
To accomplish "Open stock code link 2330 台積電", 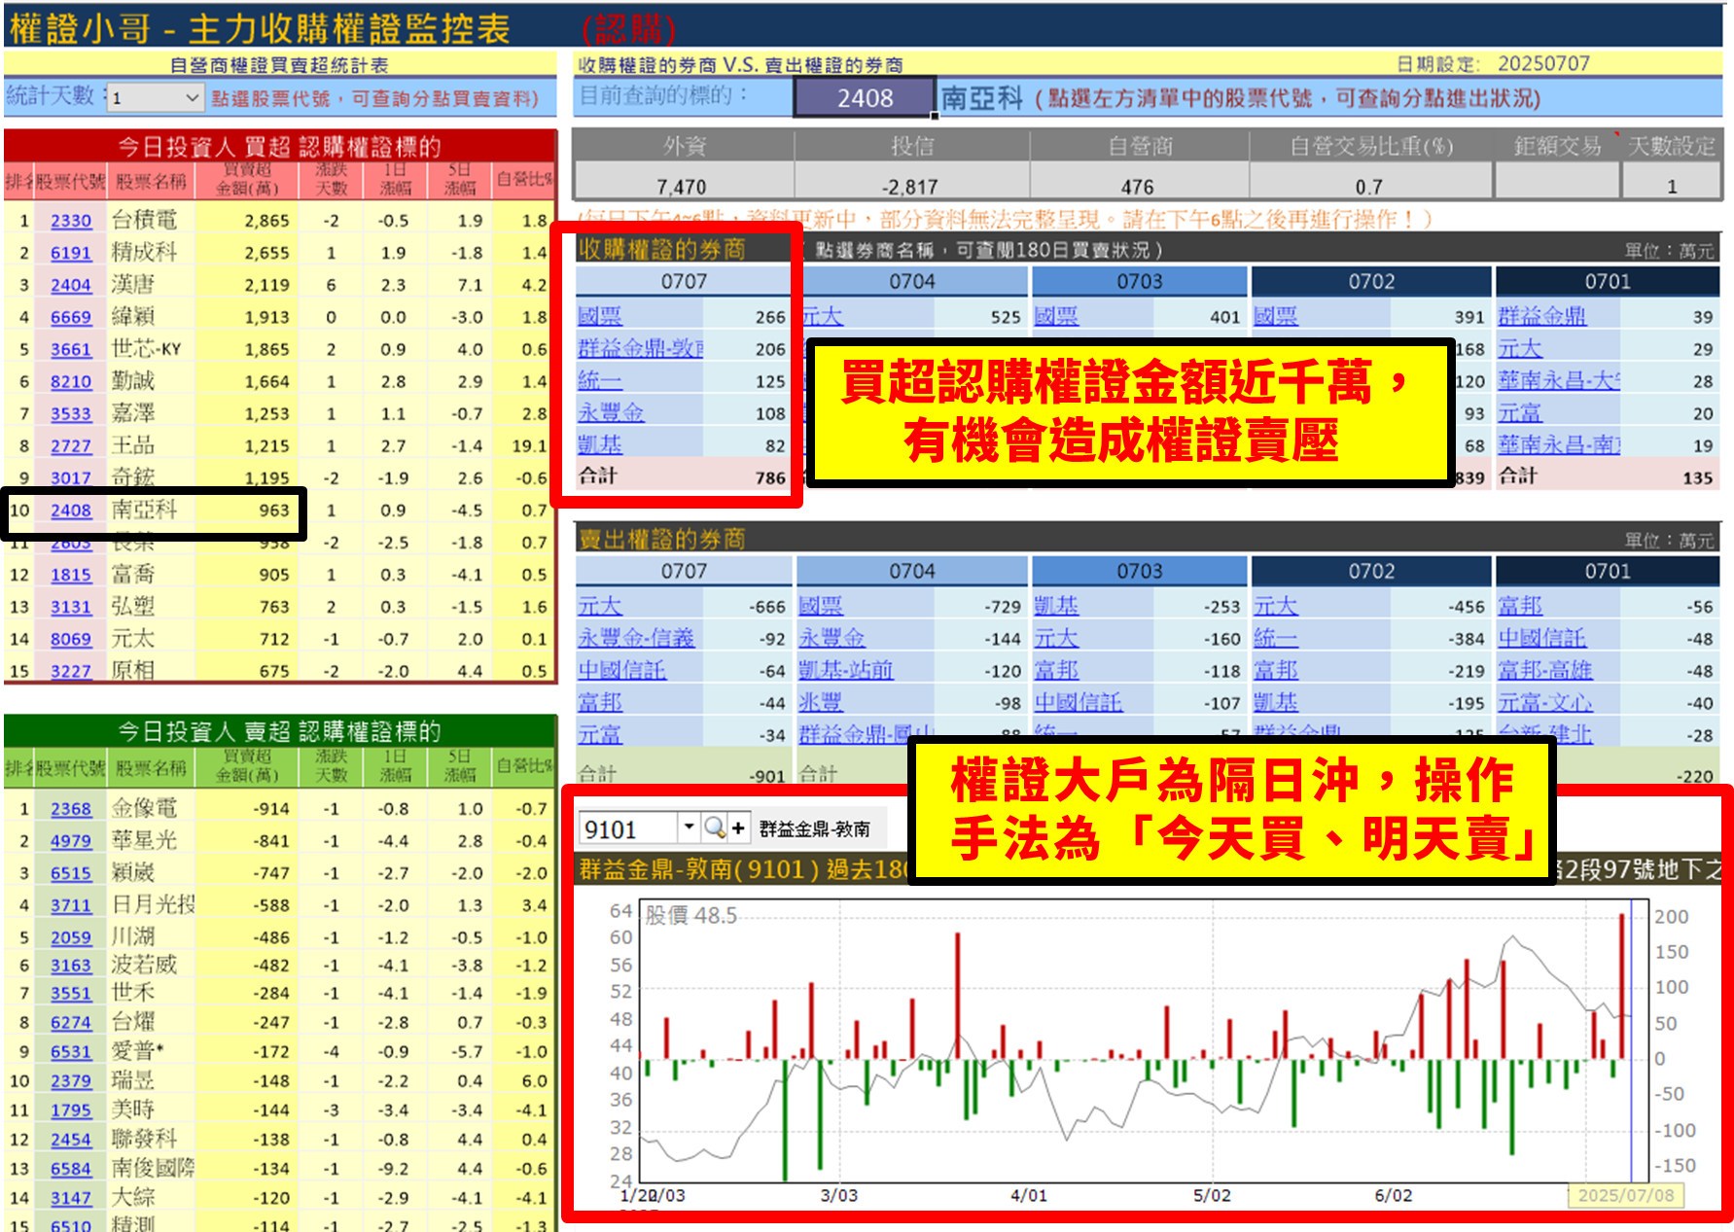I will tap(71, 221).
